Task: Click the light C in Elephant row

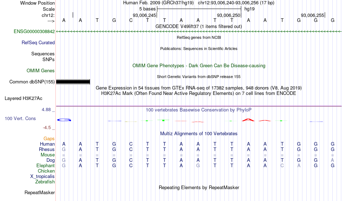Action: click(282, 165)
